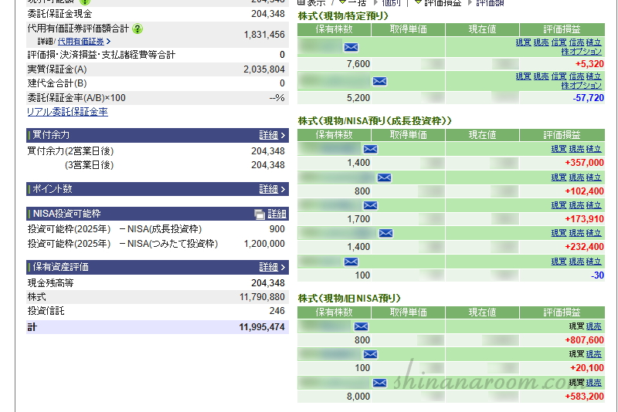618x412 pixels.
Task: Open the mail icon for the +102,400 holding
Action: 384,177
